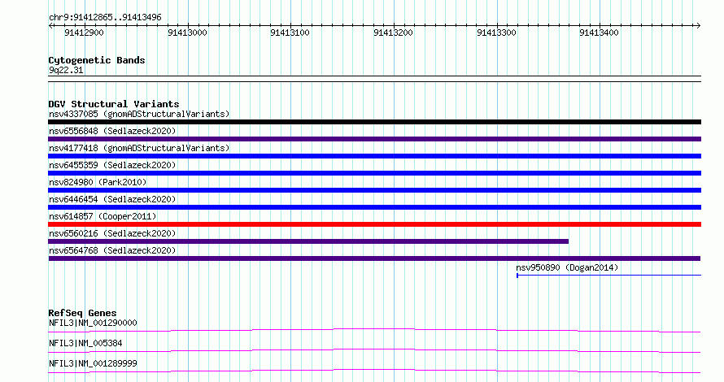The height and width of the screenshot is (382, 724).
Task: Click the red bar under nsv614857
Action: pos(374,224)
